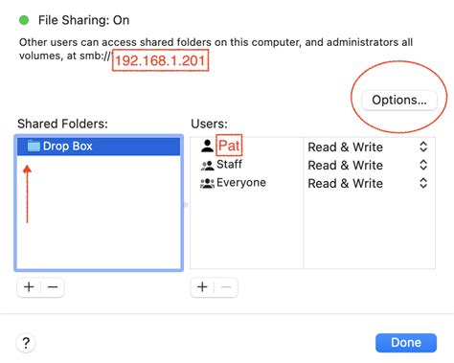Click the Drop Box folder icon

click(34, 146)
